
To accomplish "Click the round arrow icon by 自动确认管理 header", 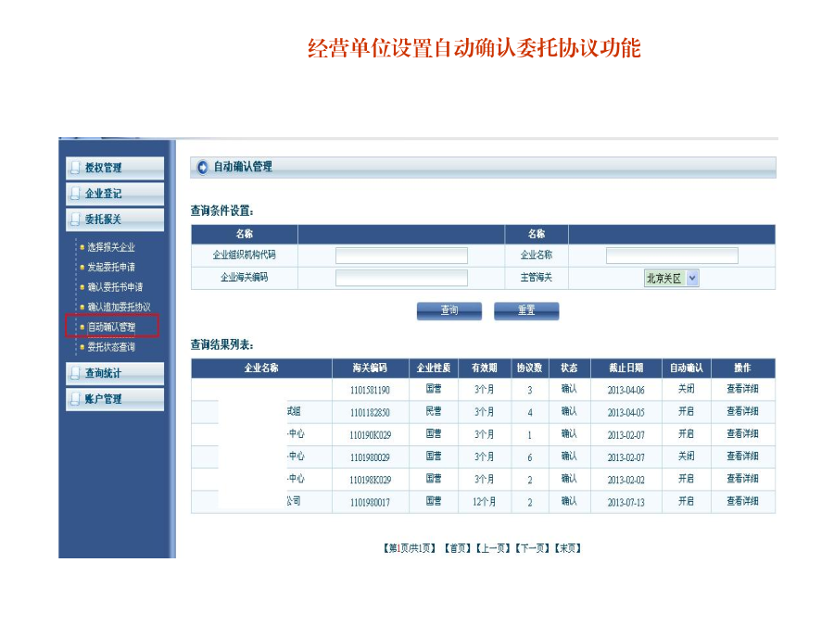I will (x=203, y=168).
